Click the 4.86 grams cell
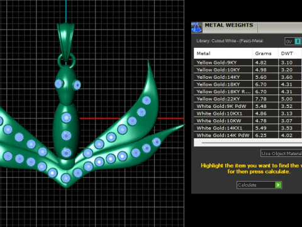This screenshot has width=302, height=227. (x=266, y=113)
